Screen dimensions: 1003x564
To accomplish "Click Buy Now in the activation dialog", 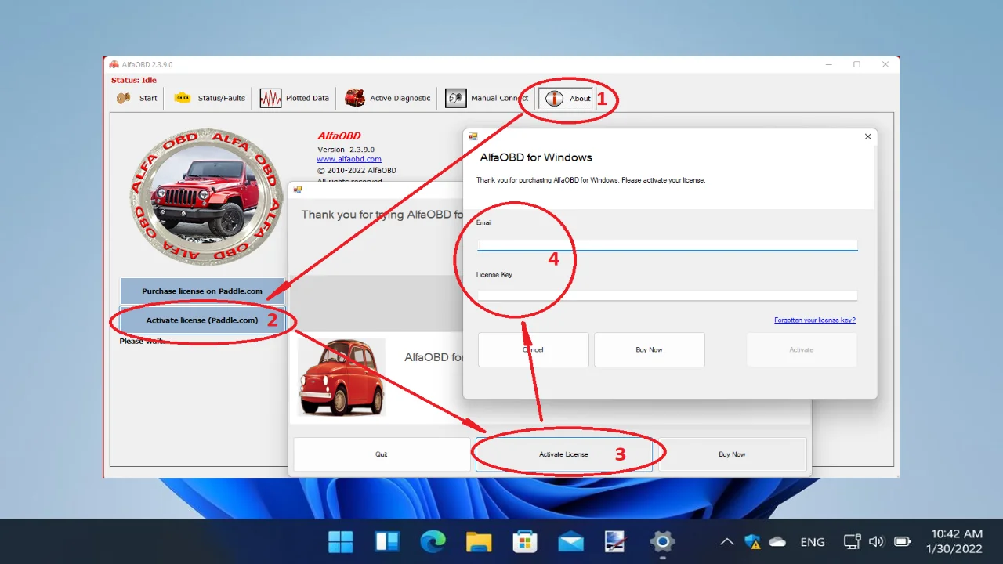I will point(649,349).
